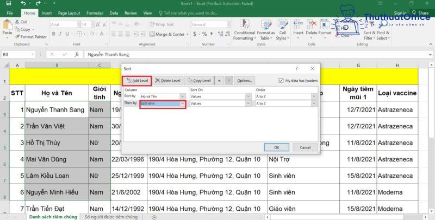
Task: Open the File menu
Action: point(10,13)
